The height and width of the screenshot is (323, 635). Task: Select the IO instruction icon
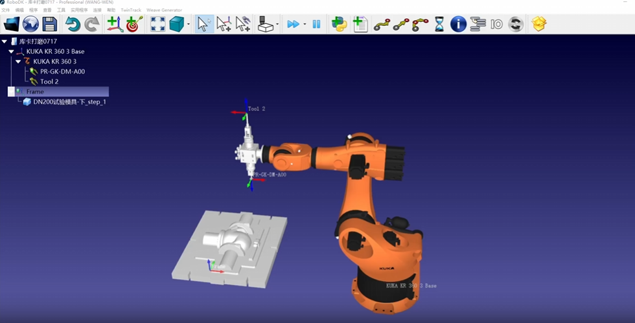coord(496,25)
